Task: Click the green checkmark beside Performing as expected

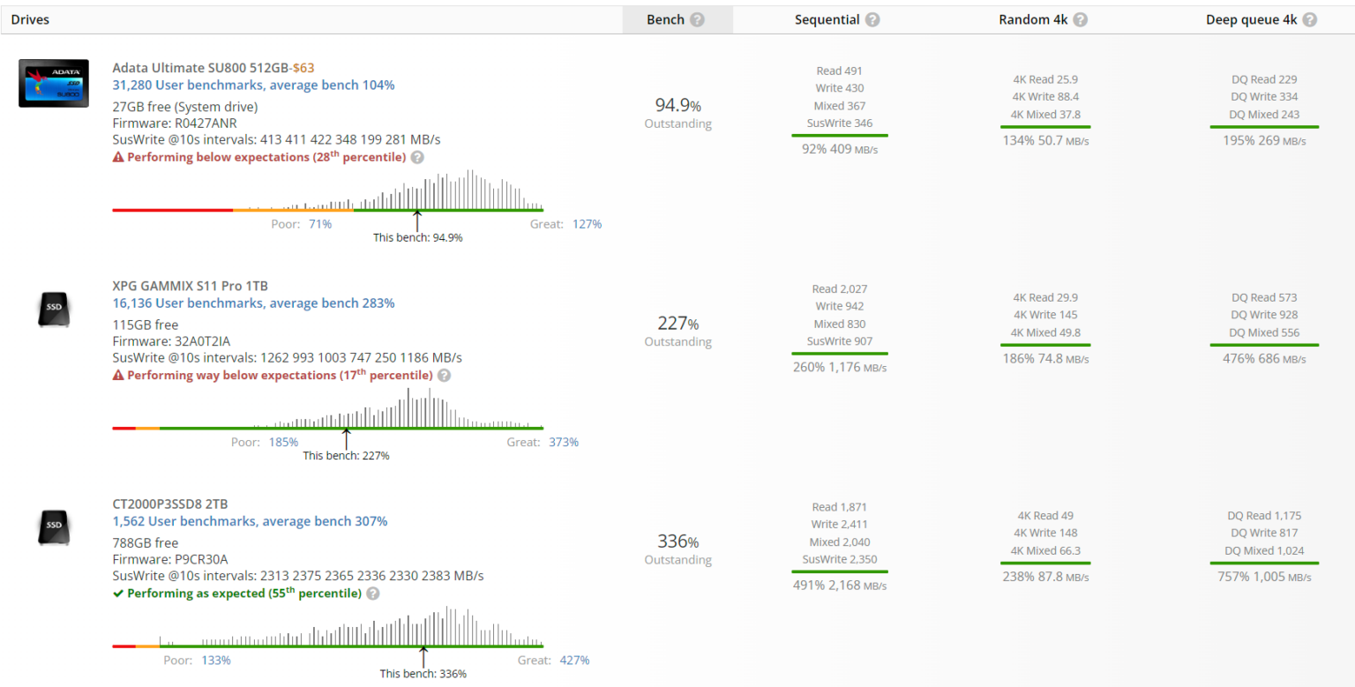Action: point(117,594)
